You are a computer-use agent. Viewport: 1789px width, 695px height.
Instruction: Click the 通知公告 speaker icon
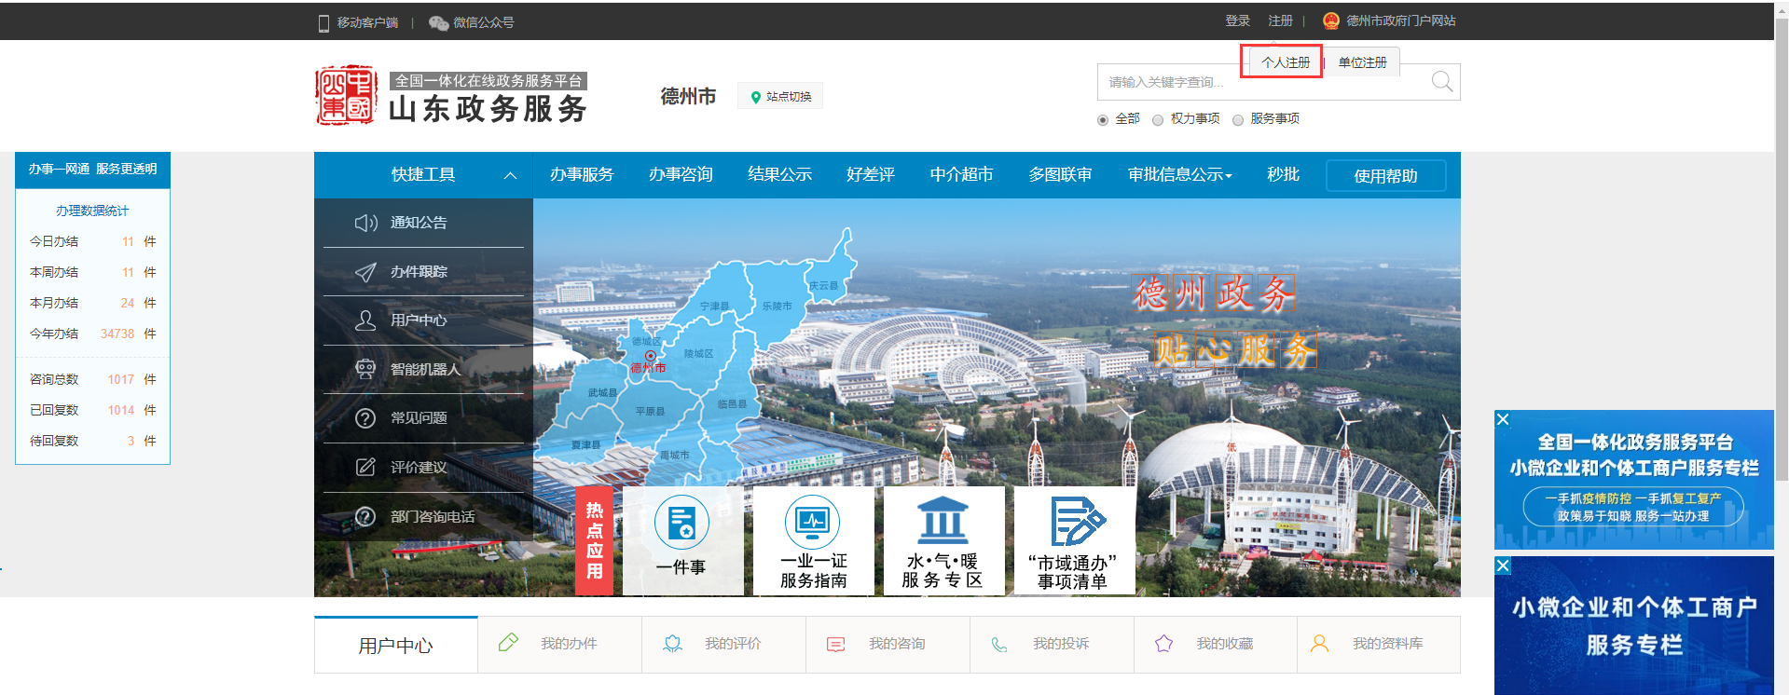[x=365, y=223]
